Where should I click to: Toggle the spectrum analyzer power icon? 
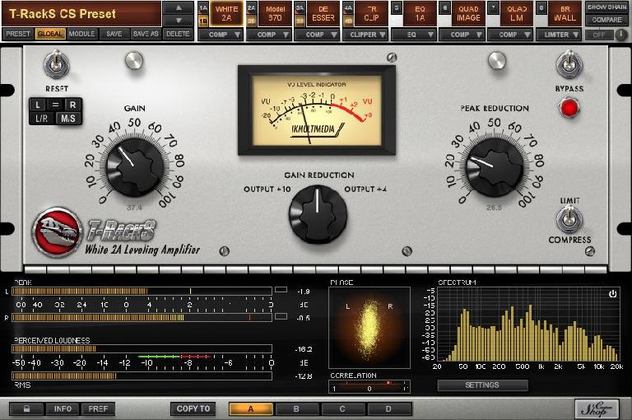tap(612, 294)
